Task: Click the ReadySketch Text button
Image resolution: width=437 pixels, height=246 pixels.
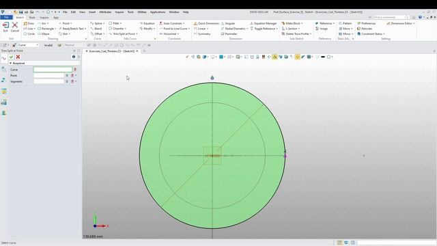Action: point(72,29)
